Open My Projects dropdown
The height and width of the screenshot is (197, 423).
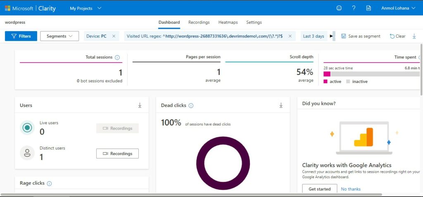[86, 8]
